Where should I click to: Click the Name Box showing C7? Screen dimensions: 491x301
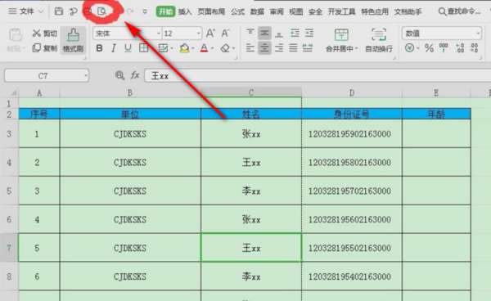pyautogui.click(x=47, y=76)
